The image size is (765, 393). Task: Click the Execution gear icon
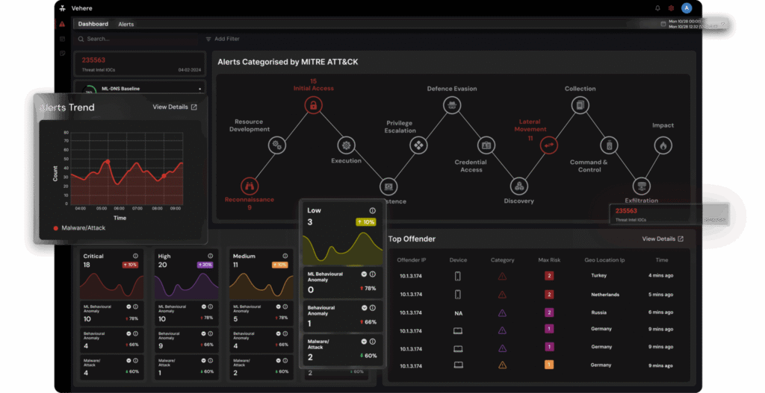point(345,145)
